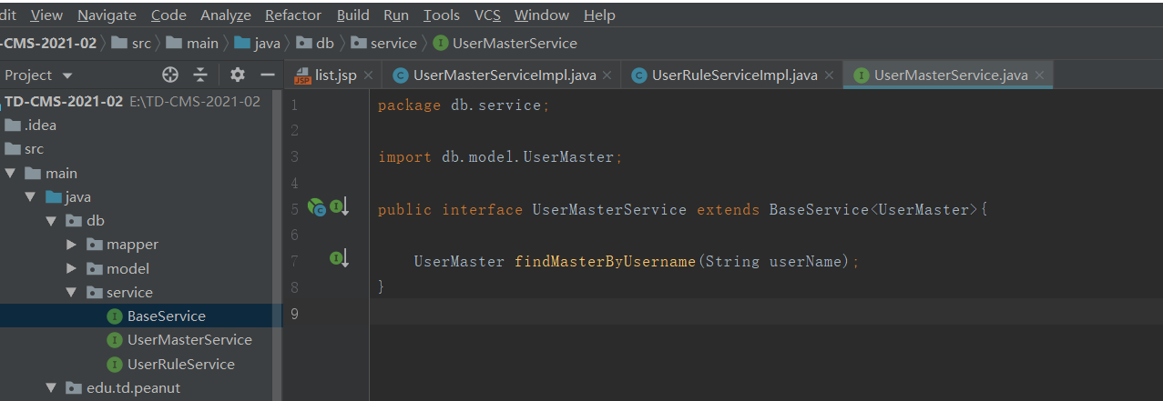The image size is (1163, 401).
Task: Click the main breadcrumb in navigation bar
Action: coord(192,43)
